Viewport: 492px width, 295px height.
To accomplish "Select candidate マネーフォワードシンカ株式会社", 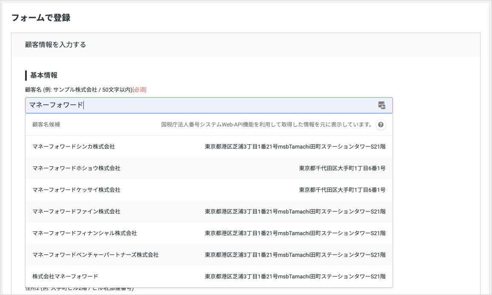I will coord(209,146).
